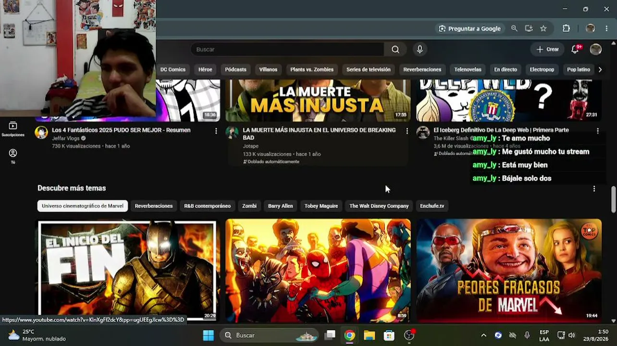The image size is (617, 346).
Task: Show more topic chips with right arrow
Action: (600, 70)
